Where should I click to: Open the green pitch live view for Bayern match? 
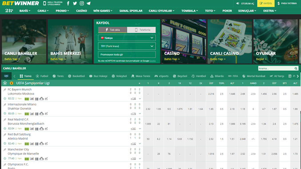pos(27,98)
